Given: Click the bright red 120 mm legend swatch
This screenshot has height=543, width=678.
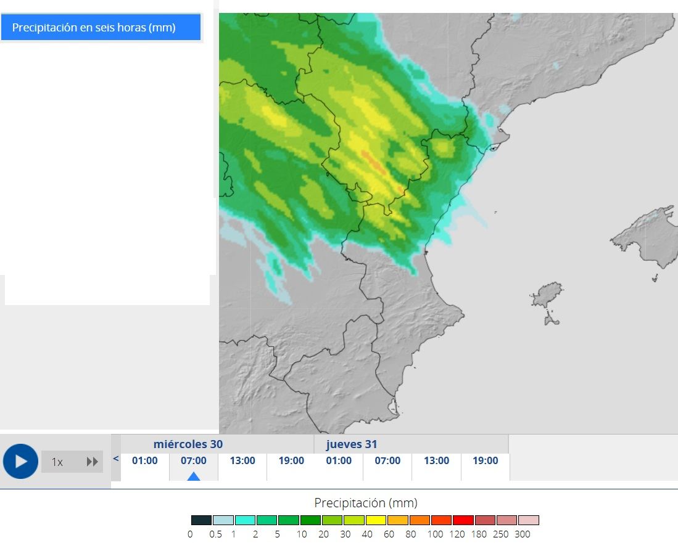Looking at the screenshot, I should [x=463, y=520].
